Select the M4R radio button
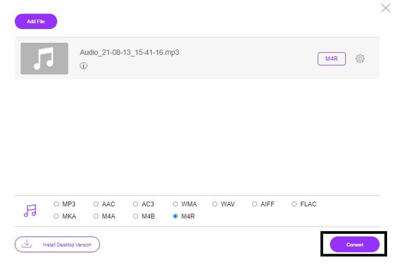 click(x=175, y=216)
